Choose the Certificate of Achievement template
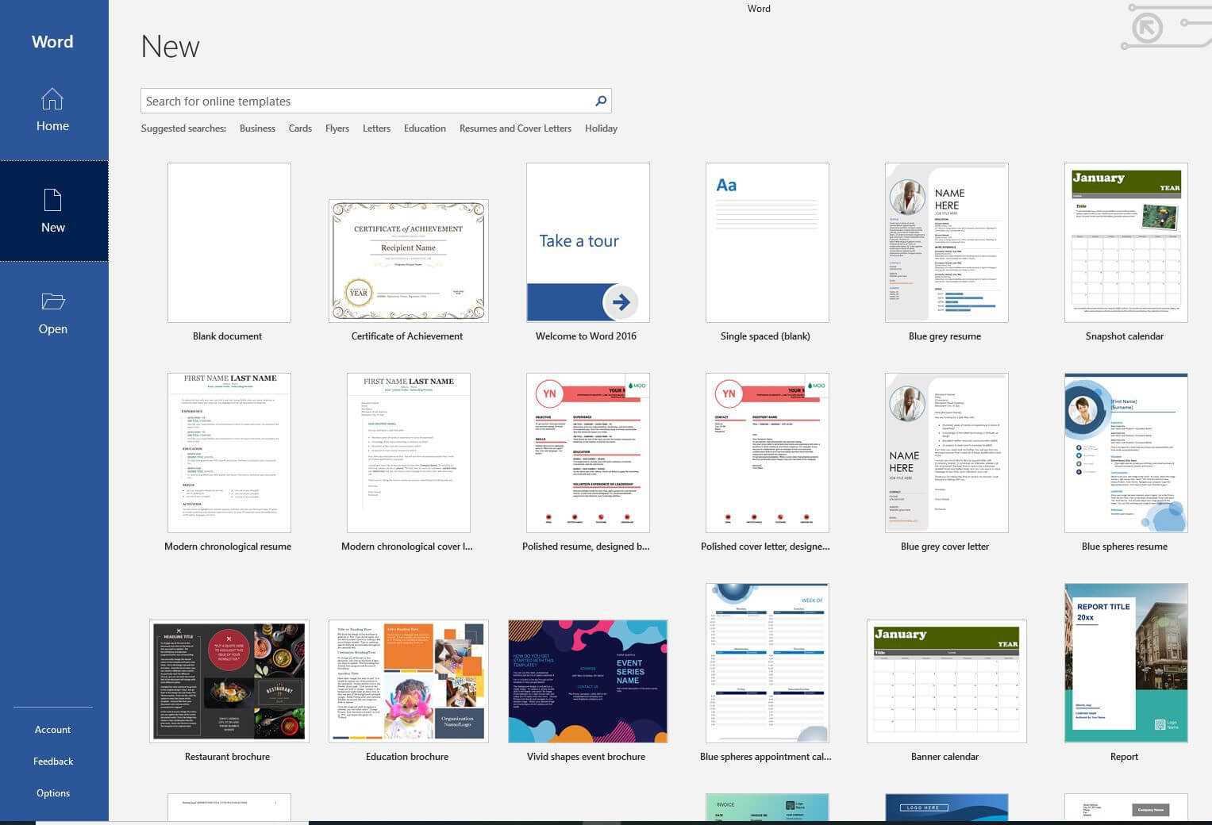 [408, 261]
